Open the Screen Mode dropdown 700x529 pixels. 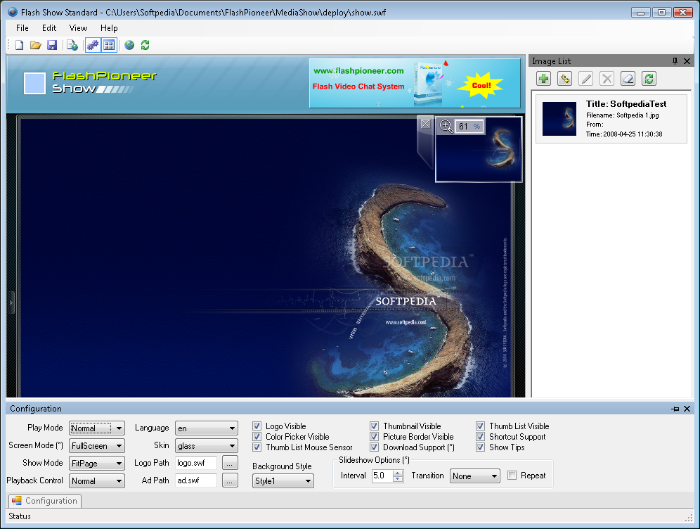coord(97,445)
